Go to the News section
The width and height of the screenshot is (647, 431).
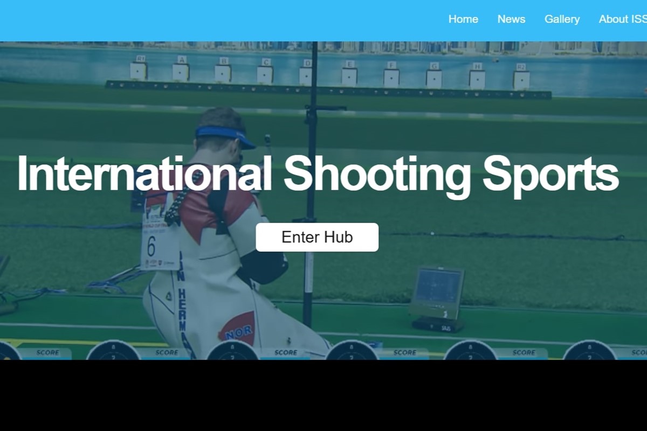tap(511, 19)
